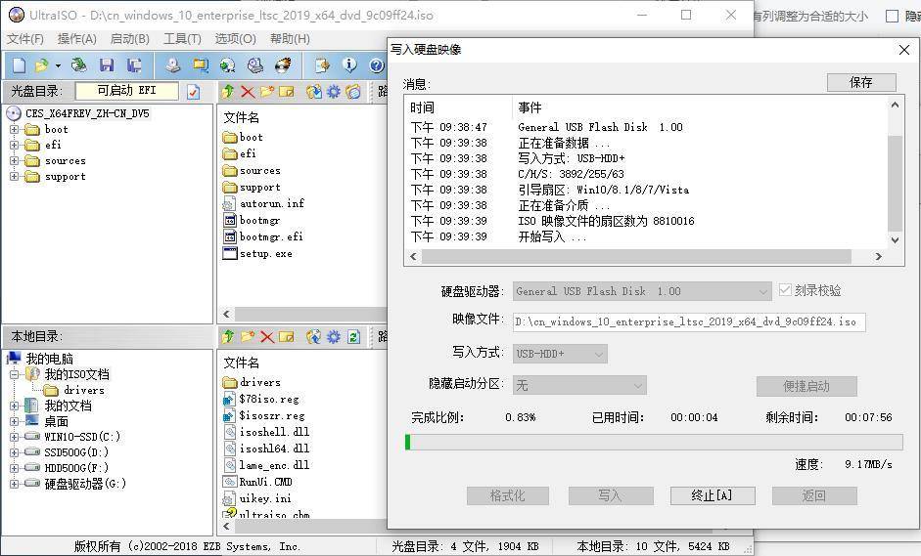Select bootmgr.efi in the disc file list
This screenshot has width=921, height=556.
271,236
